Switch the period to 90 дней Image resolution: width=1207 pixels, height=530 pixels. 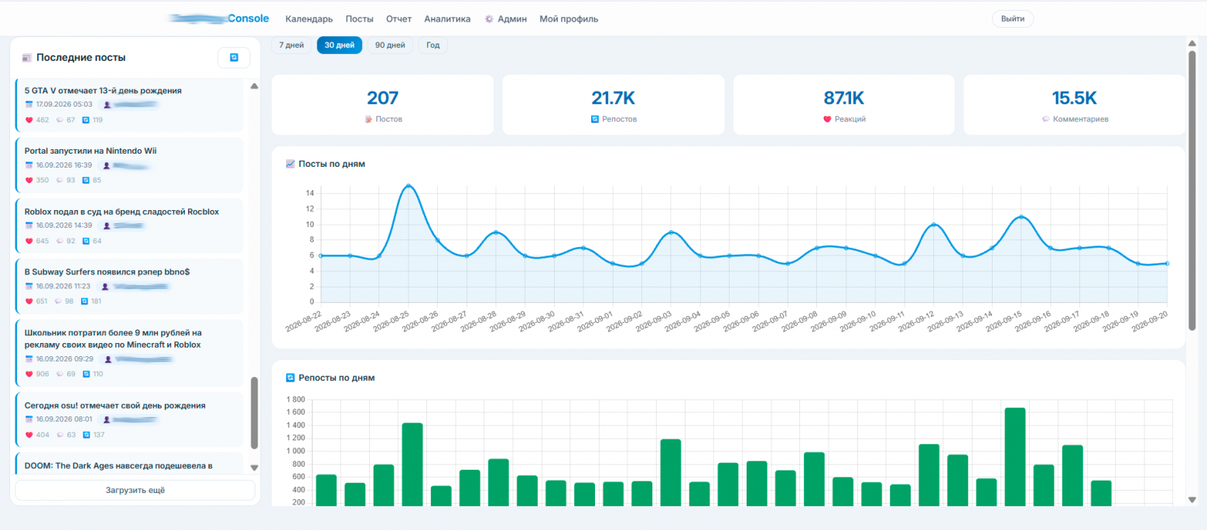click(x=390, y=46)
